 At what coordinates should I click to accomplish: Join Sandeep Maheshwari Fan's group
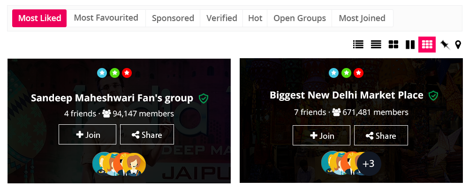[87, 135]
